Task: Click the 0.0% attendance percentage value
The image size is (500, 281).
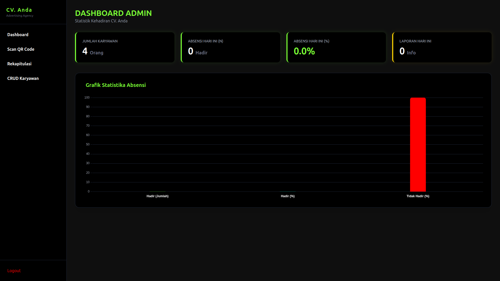Action: tap(304, 51)
